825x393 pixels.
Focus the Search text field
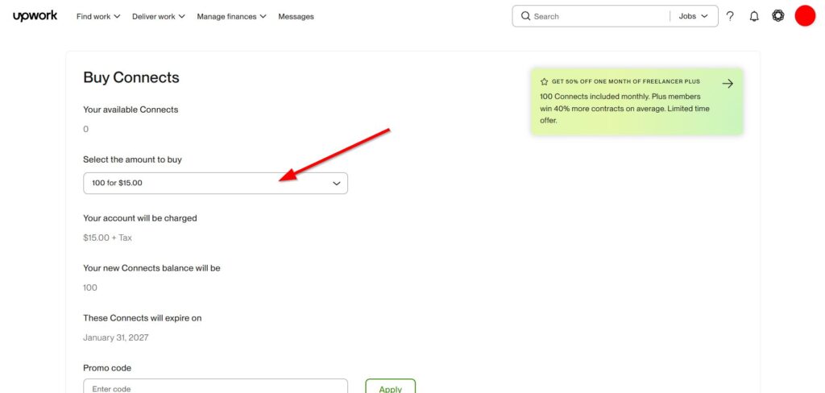point(596,16)
